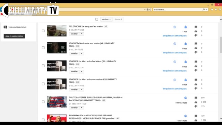The width and height of the screenshot is (222, 125).
Task: Click the Aide et commentaires button
Action: tap(14, 36)
